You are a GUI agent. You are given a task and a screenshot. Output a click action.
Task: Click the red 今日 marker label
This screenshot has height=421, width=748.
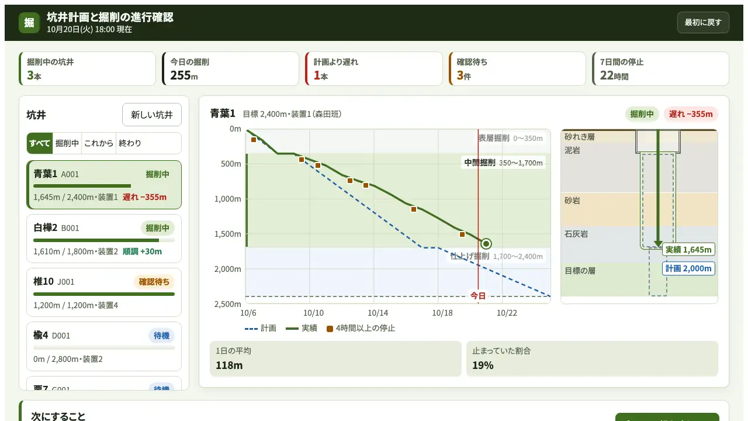tap(478, 296)
